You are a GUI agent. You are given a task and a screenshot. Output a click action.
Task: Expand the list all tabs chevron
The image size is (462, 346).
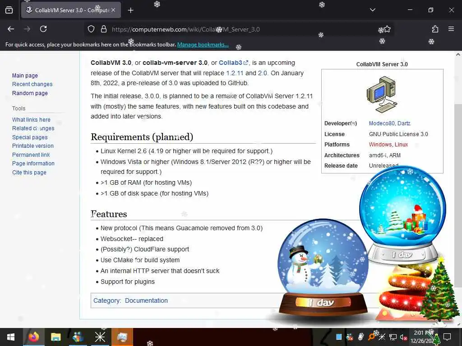click(372, 10)
